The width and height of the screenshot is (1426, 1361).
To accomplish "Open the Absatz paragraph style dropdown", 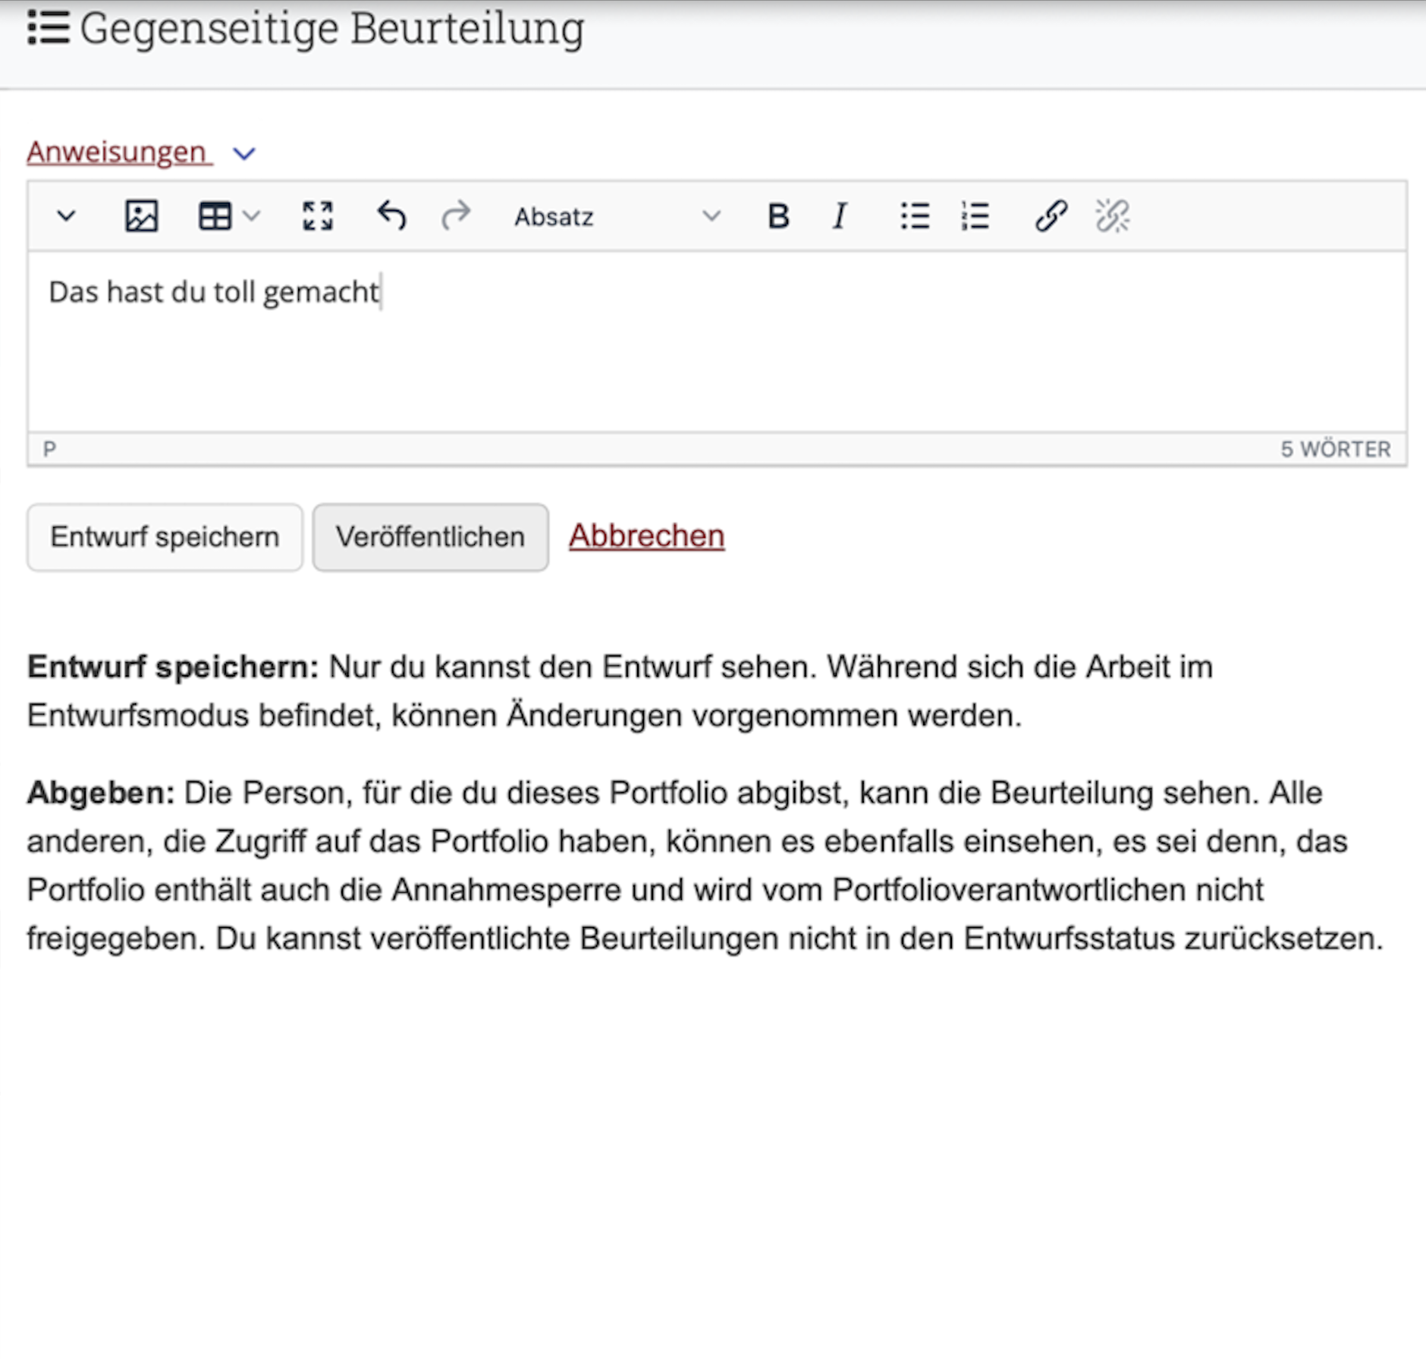I will click(616, 217).
